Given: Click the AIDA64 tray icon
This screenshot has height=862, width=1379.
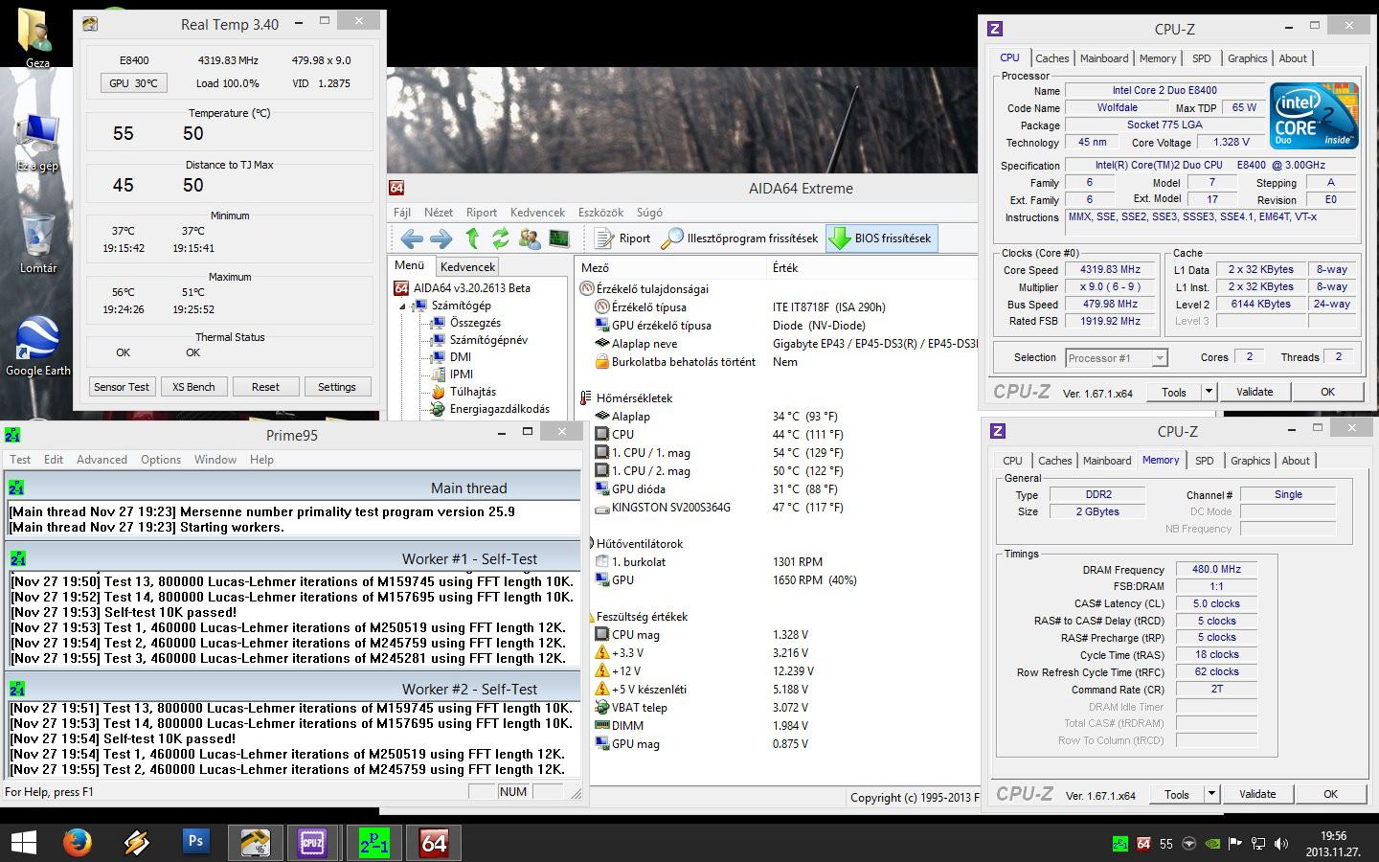Looking at the screenshot, I should pyautogui.click(x=1142, y=844).
